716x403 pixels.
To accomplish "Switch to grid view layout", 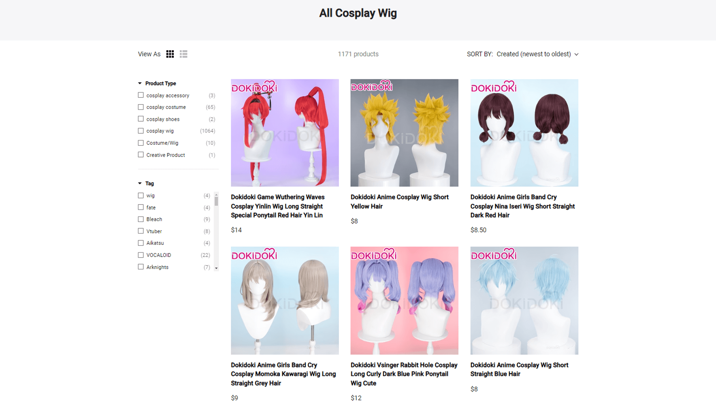I will [170, 54].
